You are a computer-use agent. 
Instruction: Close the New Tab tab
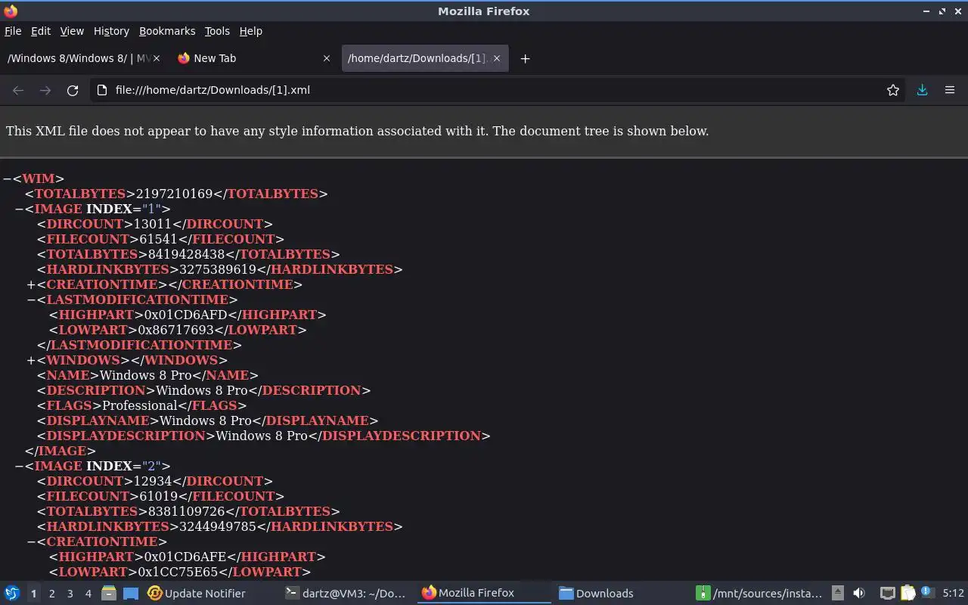pos(327,58)
